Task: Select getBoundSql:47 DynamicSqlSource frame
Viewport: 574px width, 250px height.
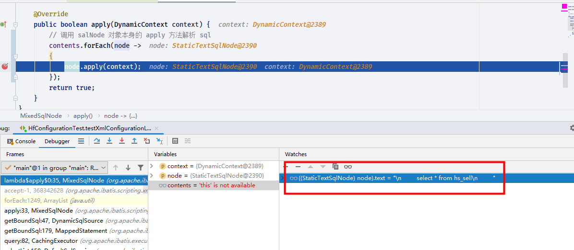Action: 74,220
